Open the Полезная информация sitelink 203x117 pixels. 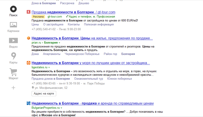tap(99, 24)
